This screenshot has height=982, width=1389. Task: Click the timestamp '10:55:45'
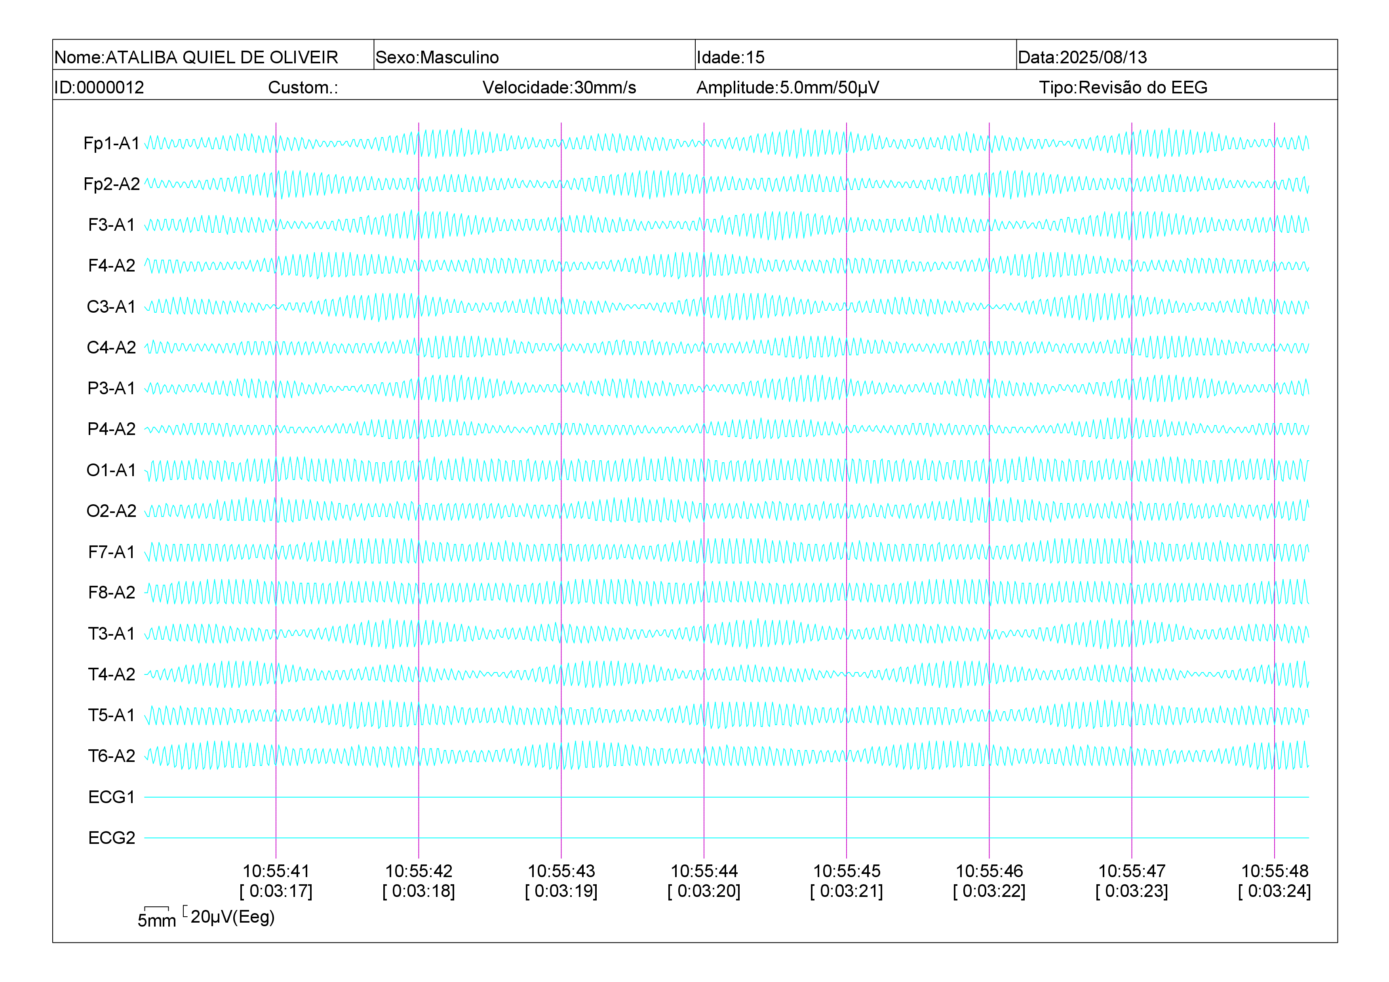(x=847, y=871)
